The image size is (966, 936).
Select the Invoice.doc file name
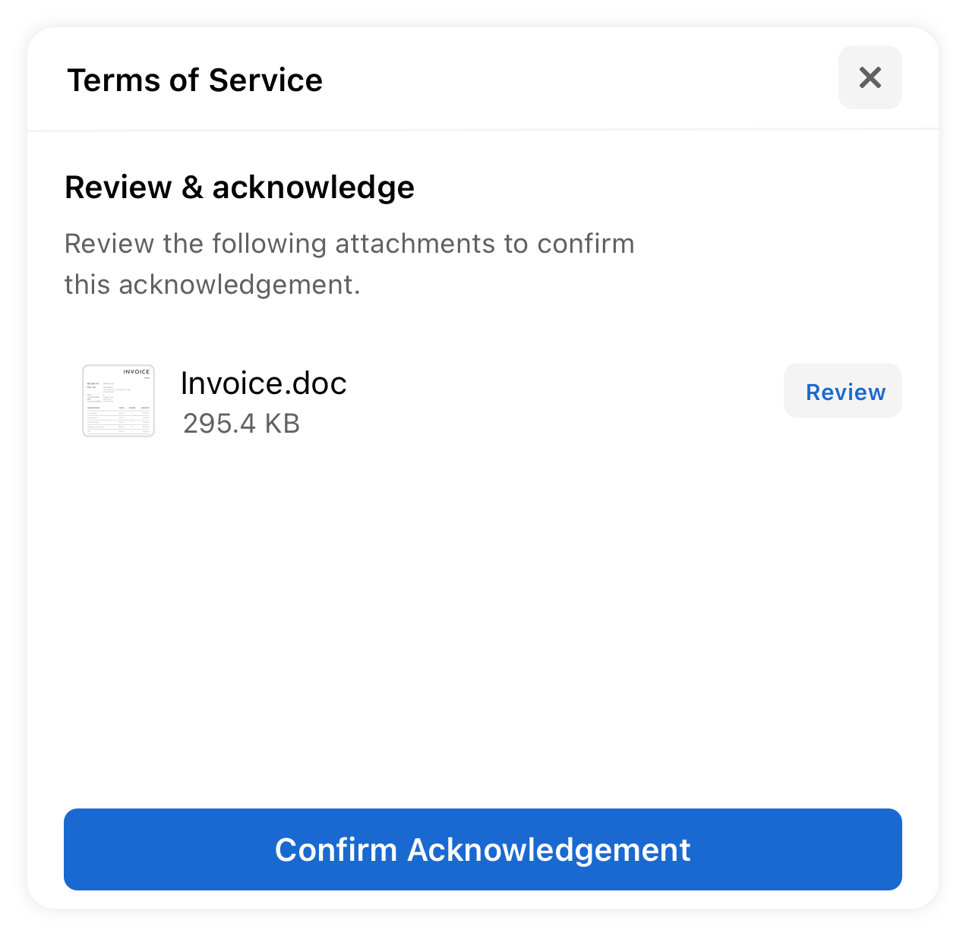point(264,383)
